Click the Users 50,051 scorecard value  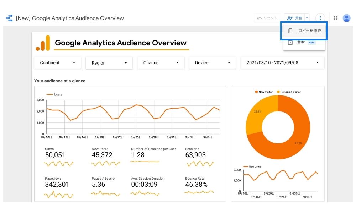[55, 155]
